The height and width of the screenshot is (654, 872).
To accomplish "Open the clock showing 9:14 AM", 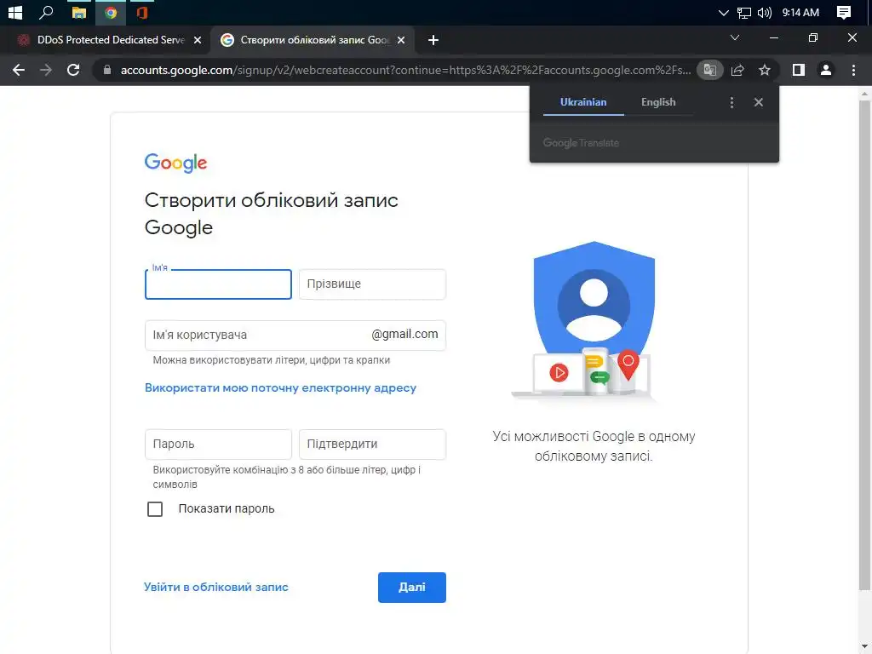I will click(x=800, y=12).
